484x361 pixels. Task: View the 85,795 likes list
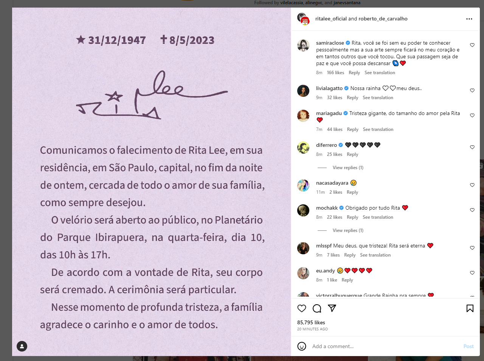[311, 322]
